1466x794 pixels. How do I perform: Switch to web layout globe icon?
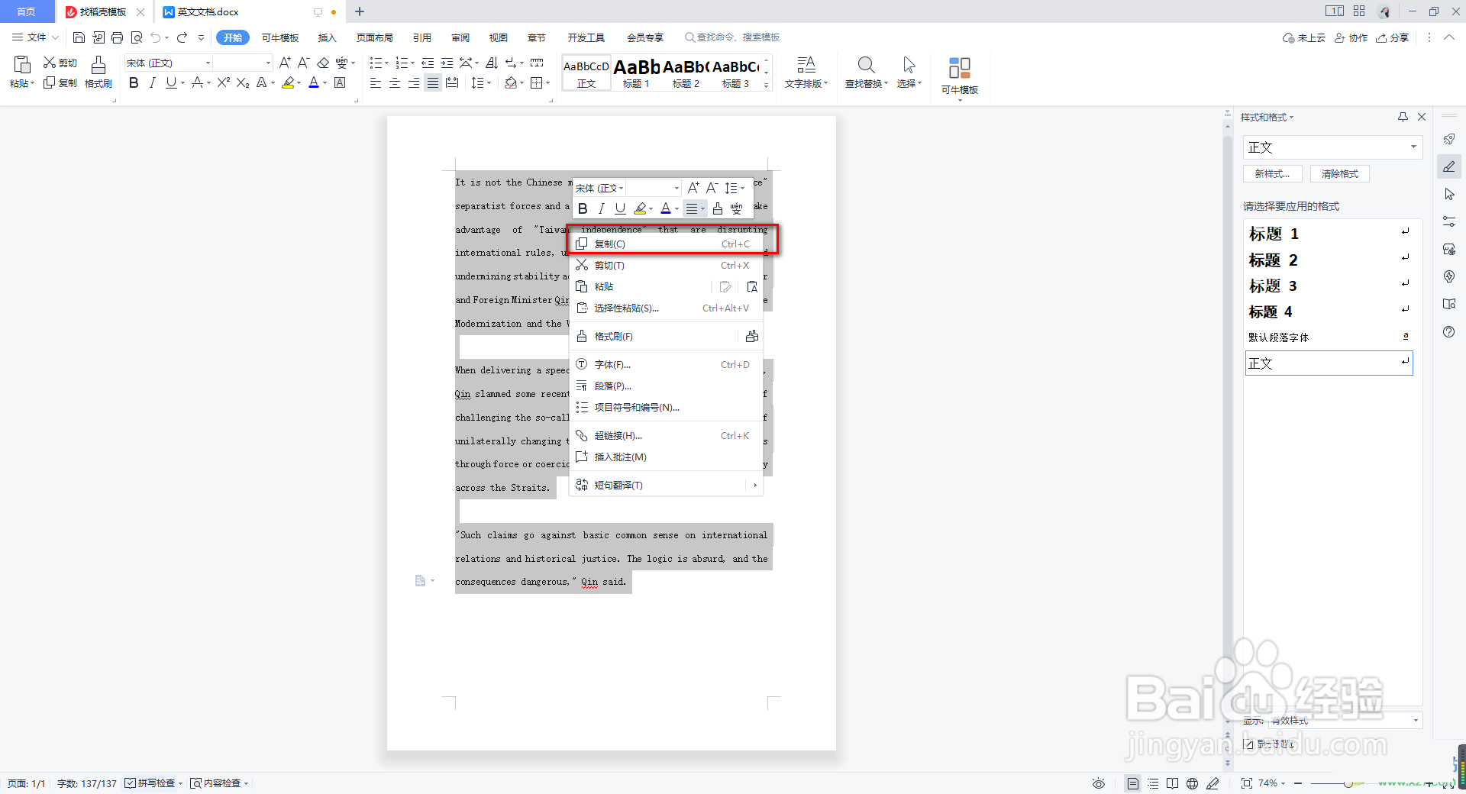point(1192,783)
